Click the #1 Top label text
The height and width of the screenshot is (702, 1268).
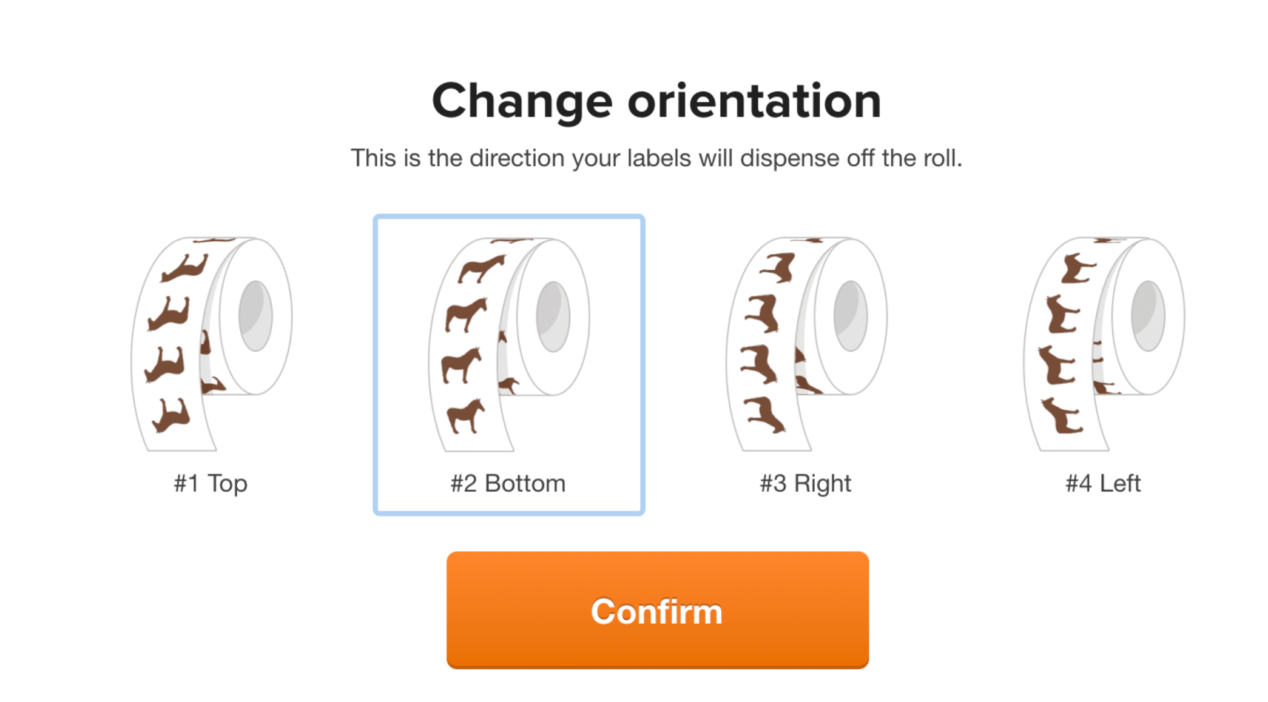[x=209, y=483]
